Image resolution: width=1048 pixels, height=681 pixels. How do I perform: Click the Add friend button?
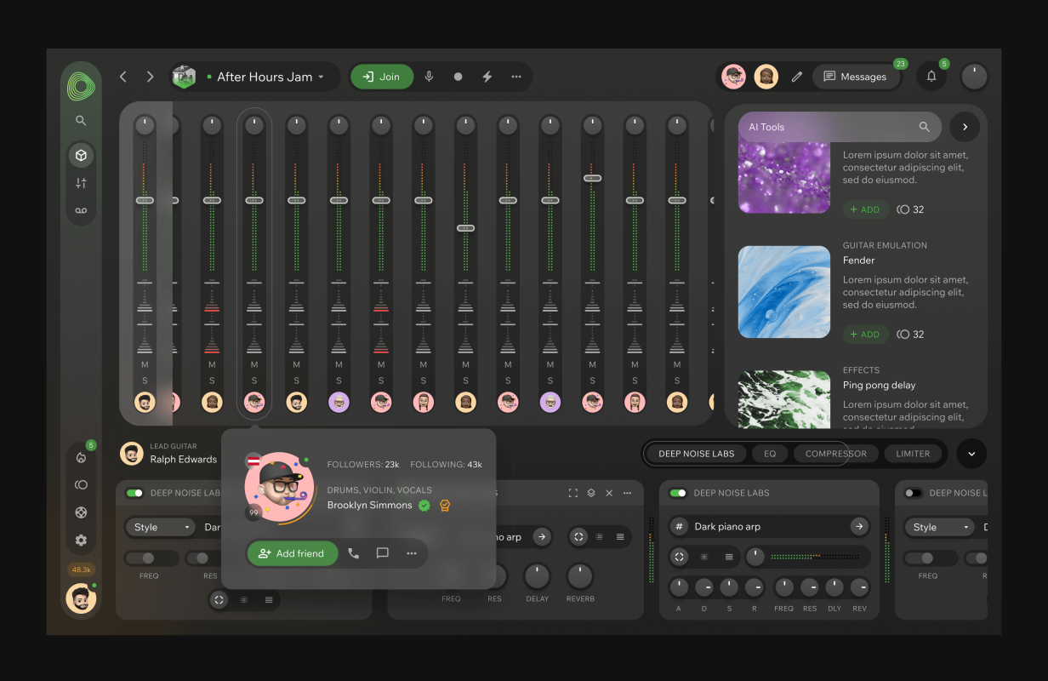pyautogui.click(x=292, y=553)
